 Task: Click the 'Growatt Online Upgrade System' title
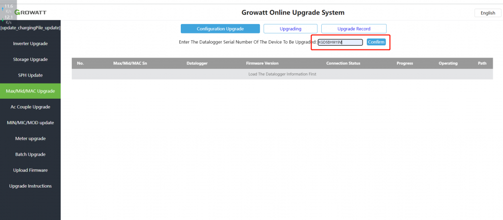tap(293, 12)
